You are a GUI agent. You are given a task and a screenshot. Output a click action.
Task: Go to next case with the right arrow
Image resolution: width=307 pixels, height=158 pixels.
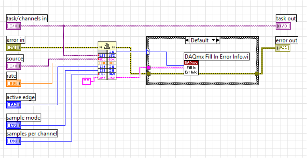click(x=218, y=40)
